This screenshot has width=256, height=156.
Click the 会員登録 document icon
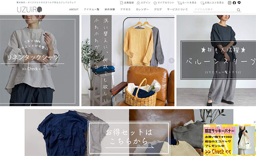point(122,3)
